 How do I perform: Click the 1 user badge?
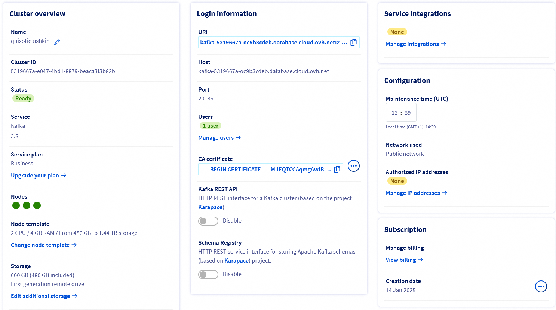click(x=210, y=125)
